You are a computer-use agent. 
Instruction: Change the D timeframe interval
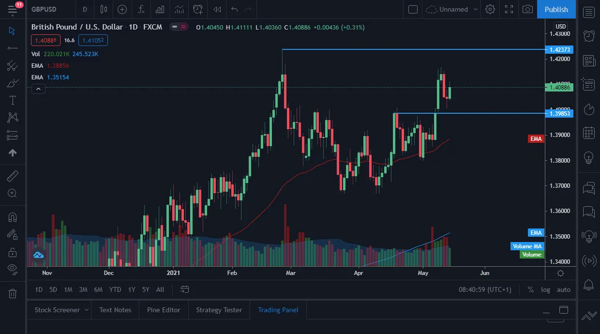pos(85,9)
